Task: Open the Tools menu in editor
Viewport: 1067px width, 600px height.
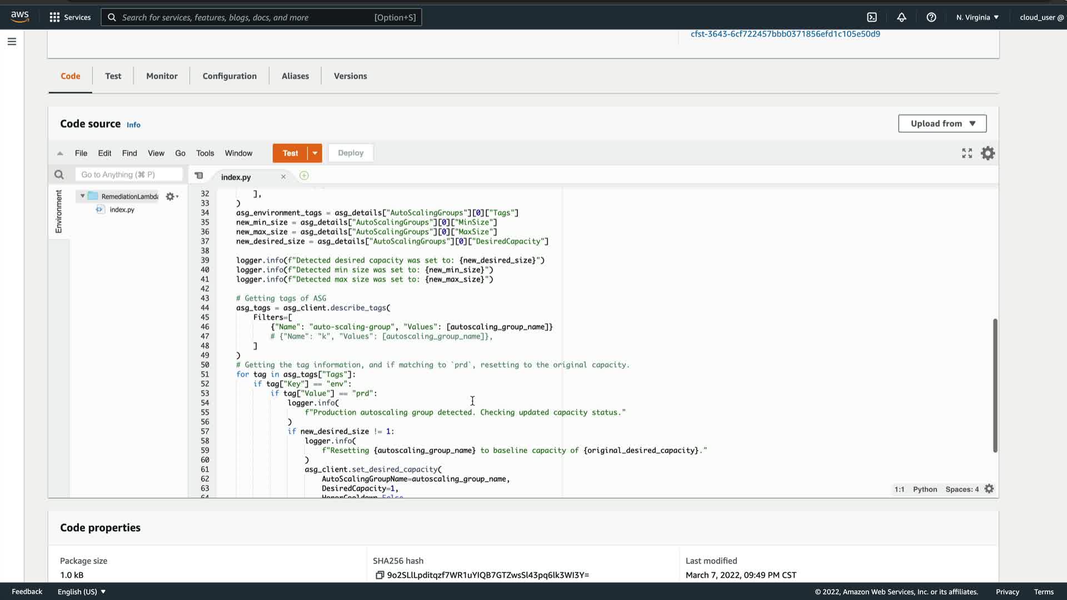Action: pyautogui.click(x=205, y=153)
